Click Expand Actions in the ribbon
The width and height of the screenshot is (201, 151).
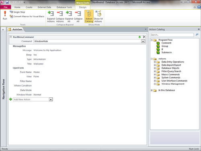(x=51, y=17)
